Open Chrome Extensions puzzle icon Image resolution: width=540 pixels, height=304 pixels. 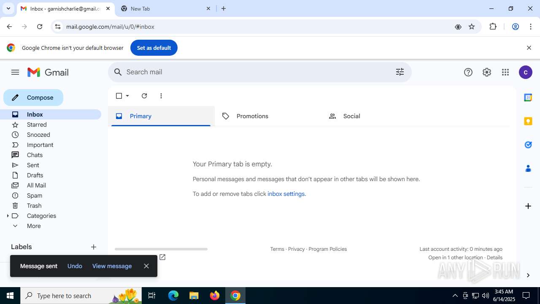[493, 27]
